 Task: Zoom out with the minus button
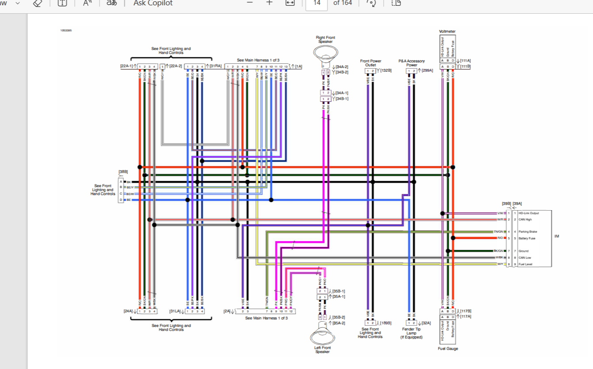250,3
